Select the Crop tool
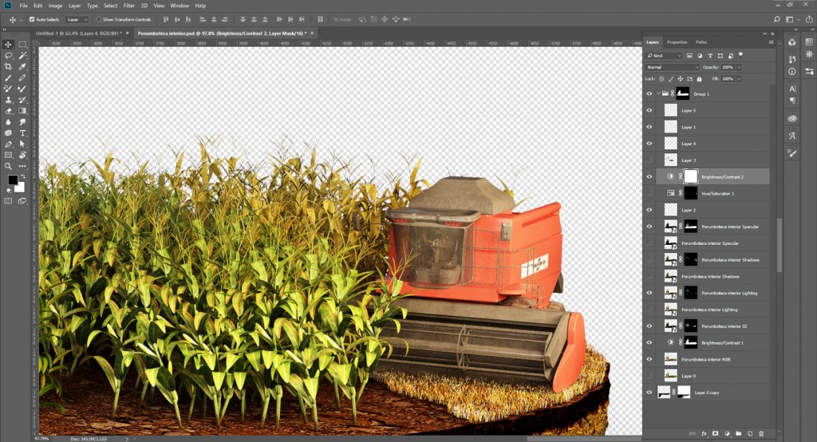This screenshot has width=817, height=442. pos(8,67)
